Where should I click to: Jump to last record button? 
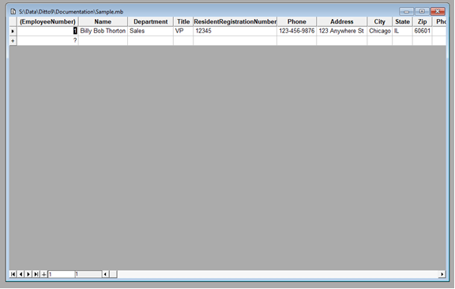point(36,274)
